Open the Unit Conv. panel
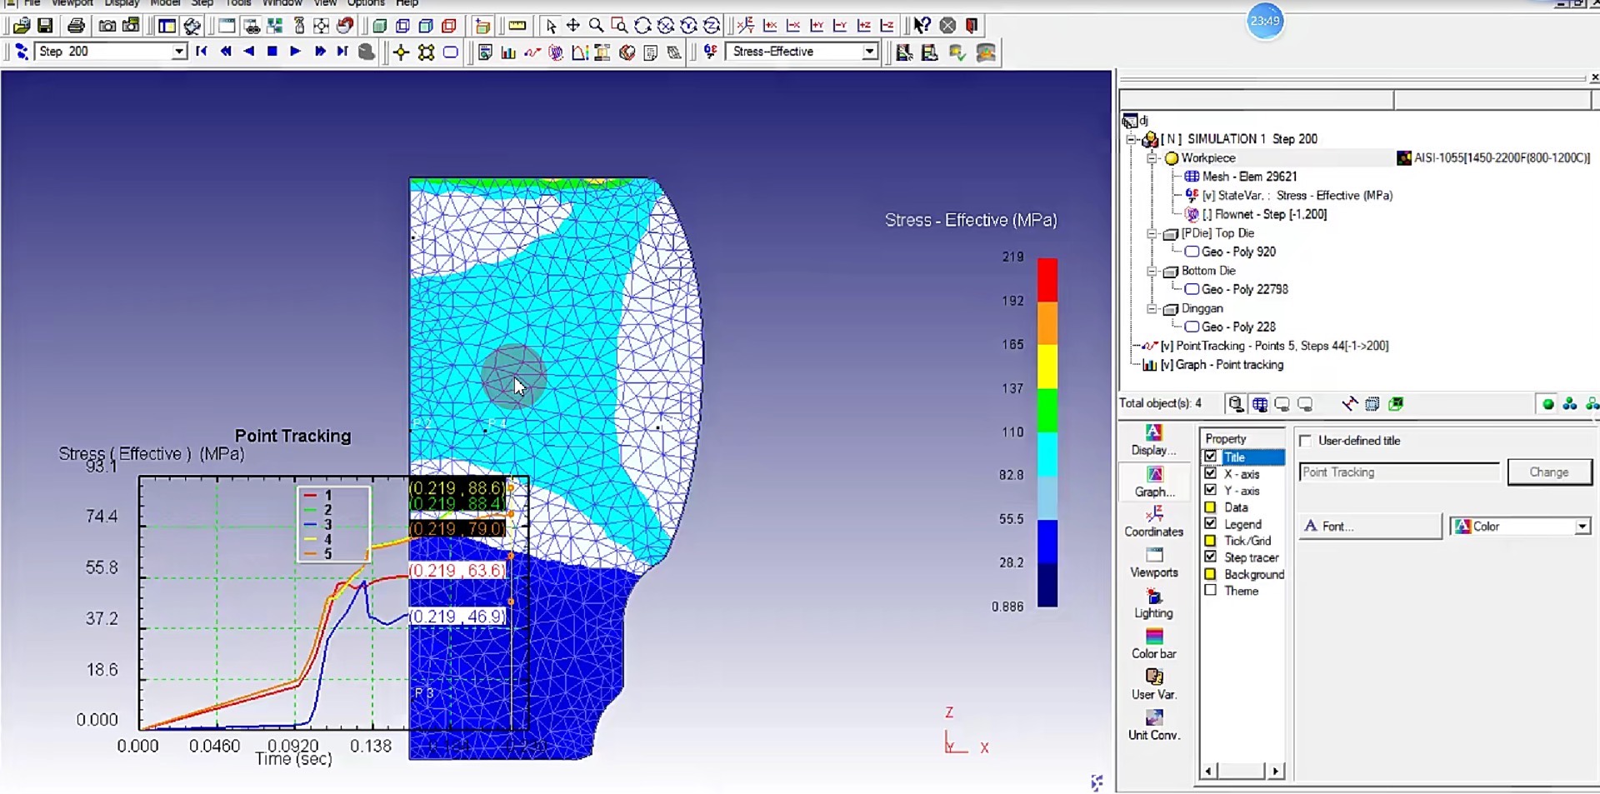 [1153, 724]
